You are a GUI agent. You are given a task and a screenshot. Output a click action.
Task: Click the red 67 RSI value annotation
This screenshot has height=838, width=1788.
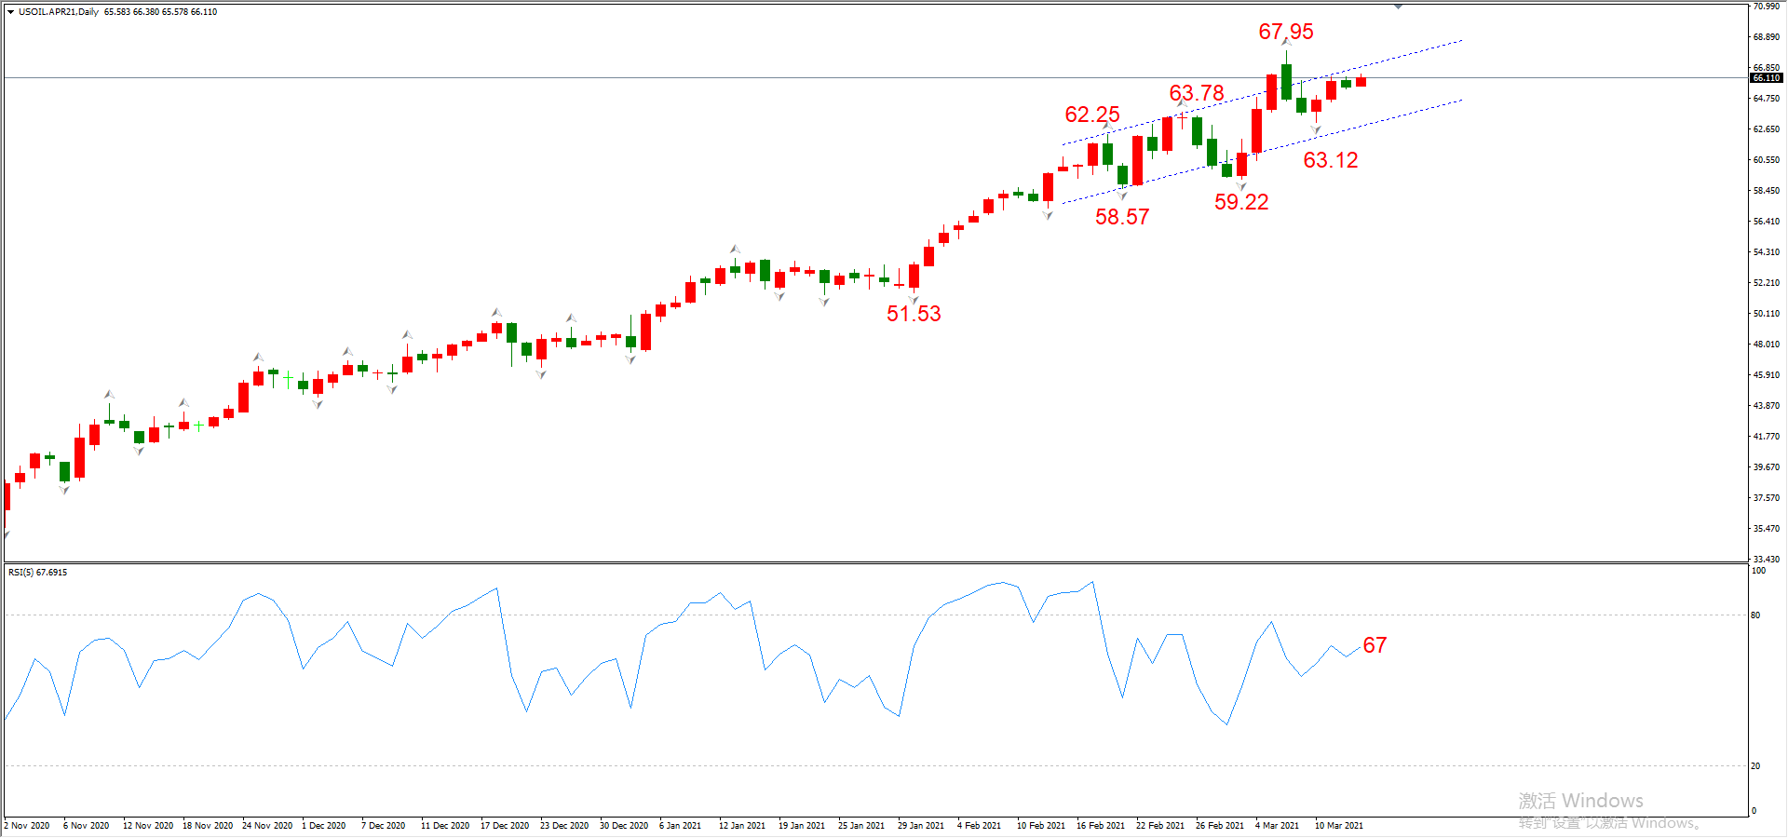coord(1375,645)
